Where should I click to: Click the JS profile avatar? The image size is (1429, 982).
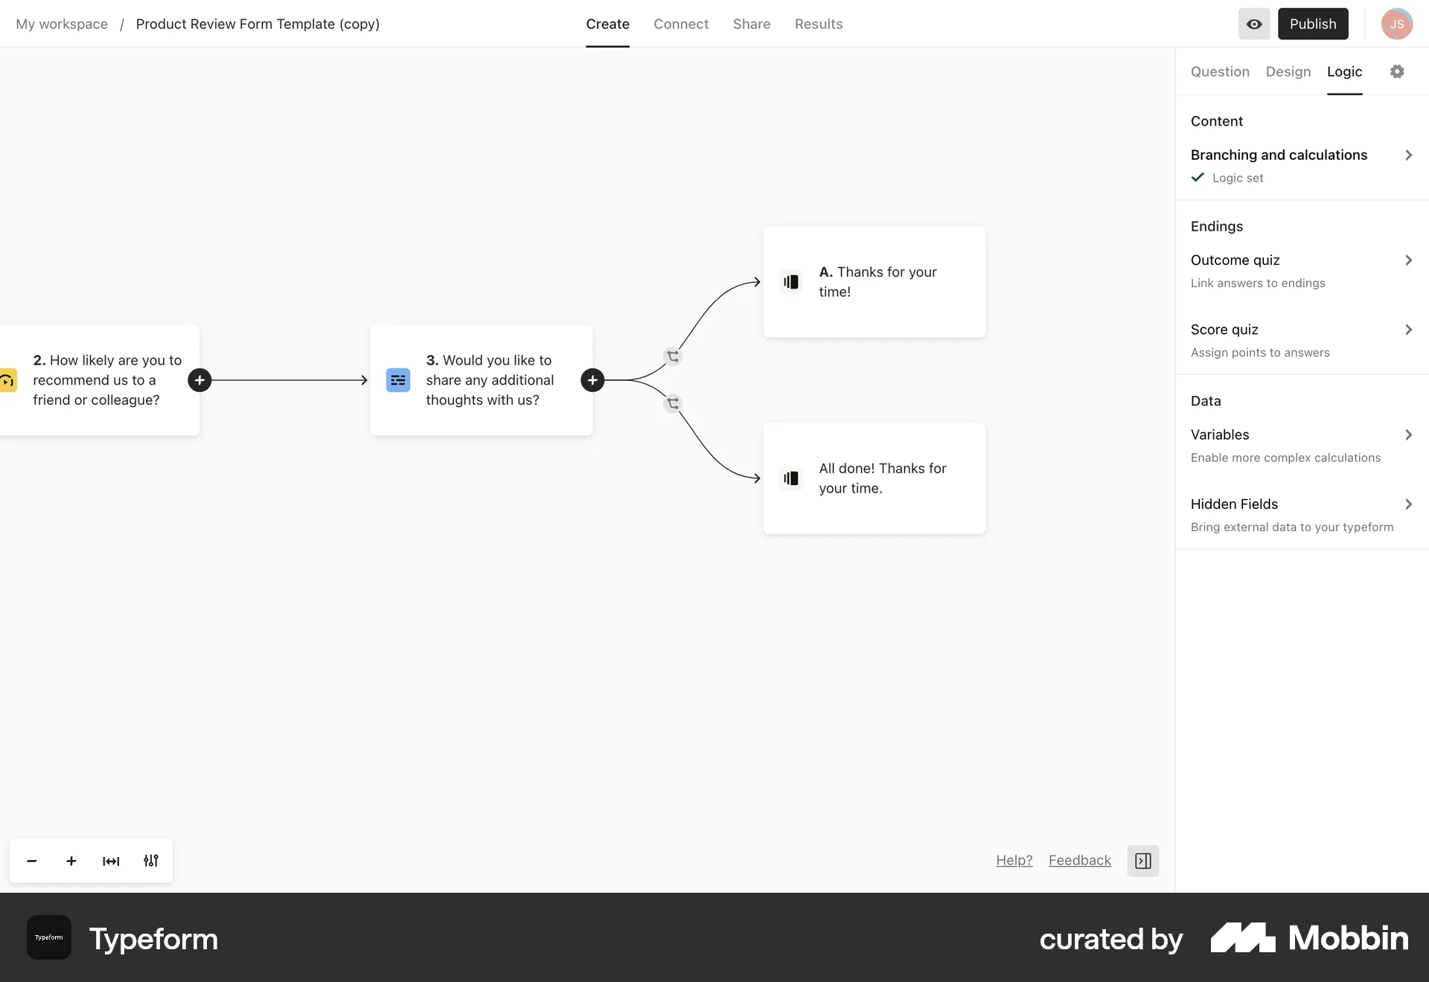1396,24
